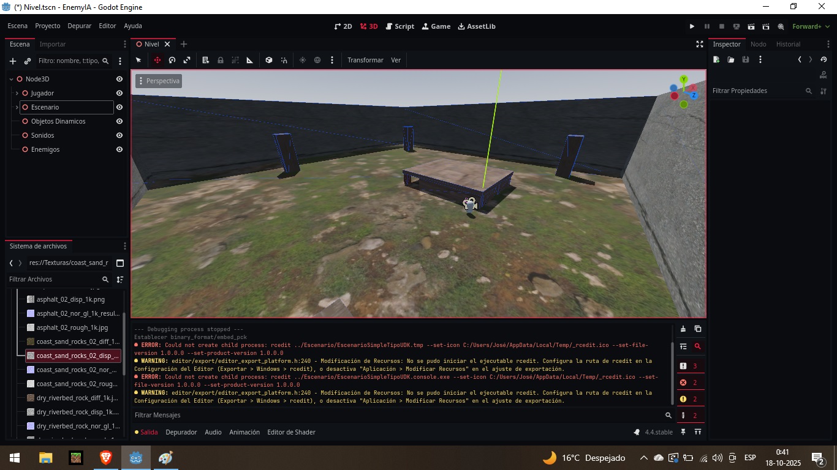Screen dimensions: 837x470
Task: Open the Proyecto menu
Action: [x=48, y=26]
